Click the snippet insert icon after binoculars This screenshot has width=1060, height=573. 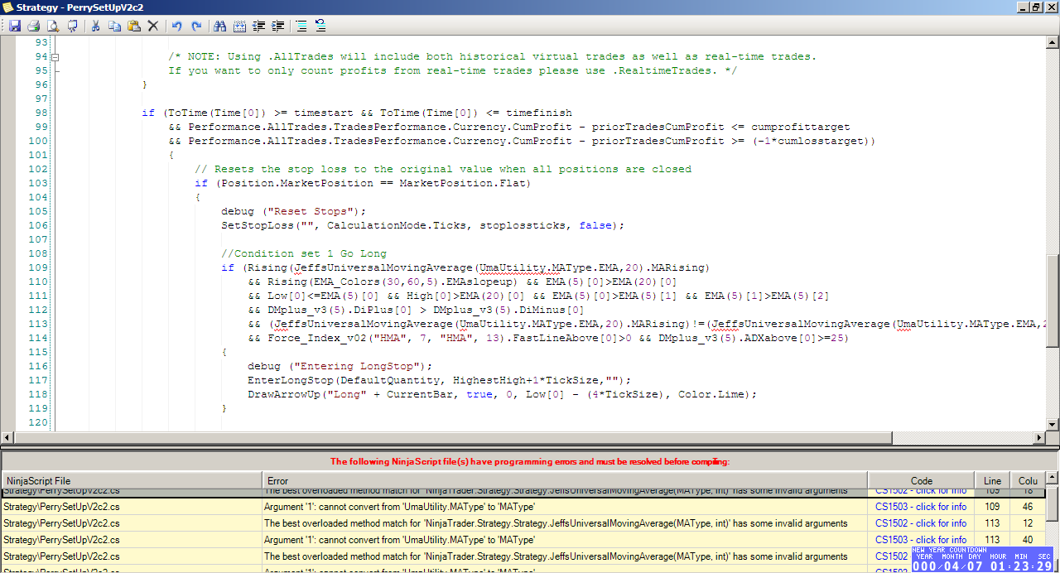tap(239, 26)
